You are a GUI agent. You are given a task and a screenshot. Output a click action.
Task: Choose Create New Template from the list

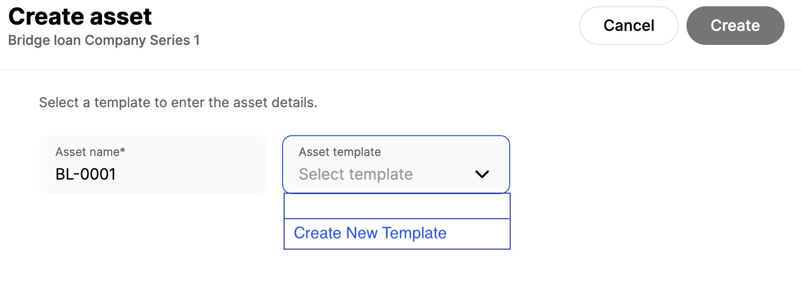click(370, 233)
